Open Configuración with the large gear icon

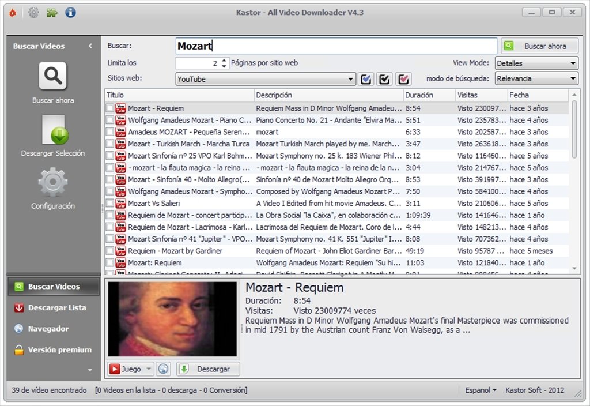tap(52, 182)
